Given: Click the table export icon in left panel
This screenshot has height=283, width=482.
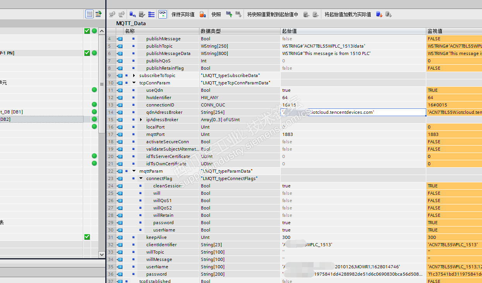Looking at the screenshot, I should click(x=99, y=14).
